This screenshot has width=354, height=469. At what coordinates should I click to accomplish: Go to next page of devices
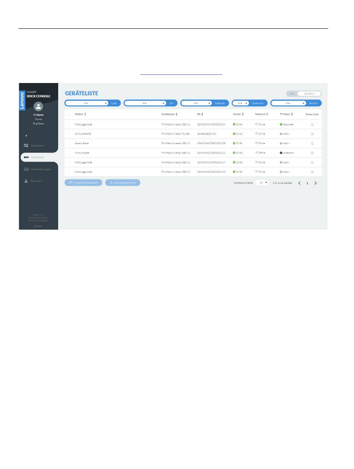(x=316, y=183)
